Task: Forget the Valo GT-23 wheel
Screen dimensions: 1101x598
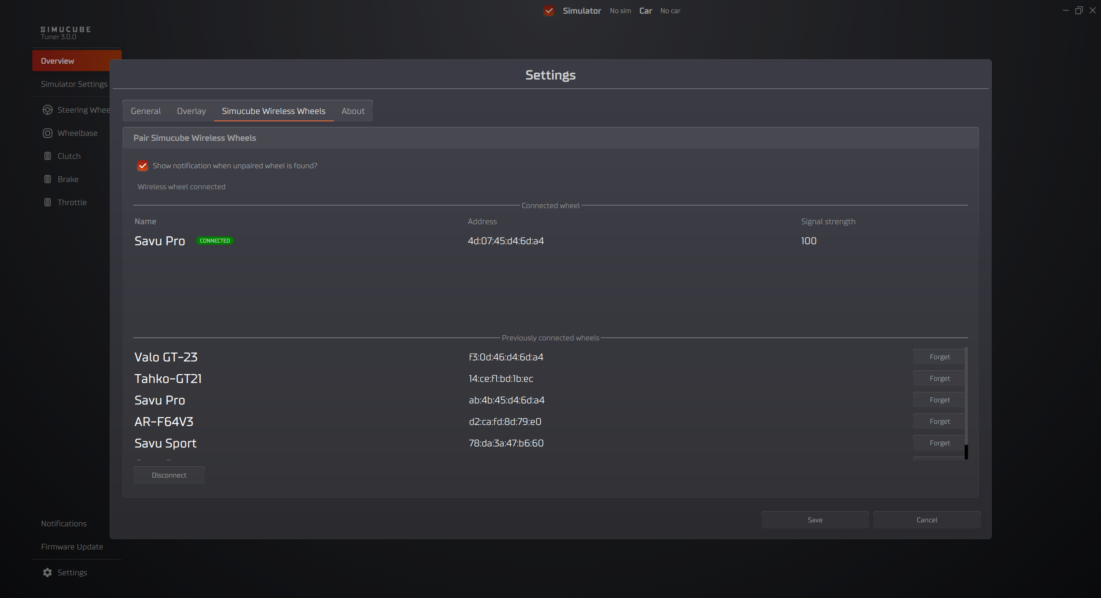Action: click(939, 357)
